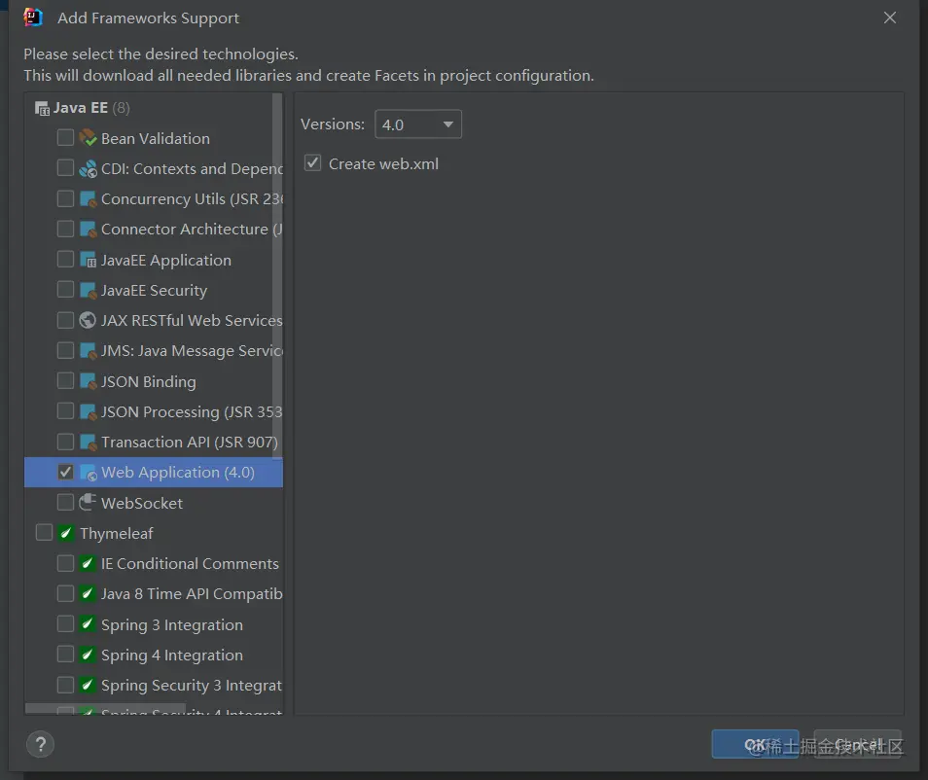The image size is (928, 780).
Task: Click the JAX RESTful Web Services globe icon
Action: (x=88, y=320)
